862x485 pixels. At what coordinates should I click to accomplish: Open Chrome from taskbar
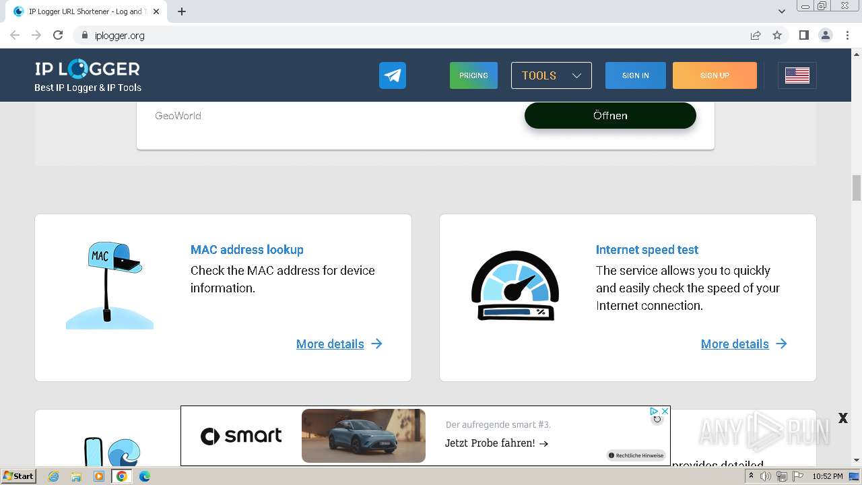point(121,476)
